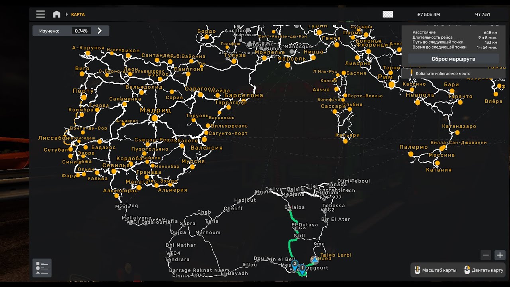
Task: Select the Катания city marker
Action: 437,163
